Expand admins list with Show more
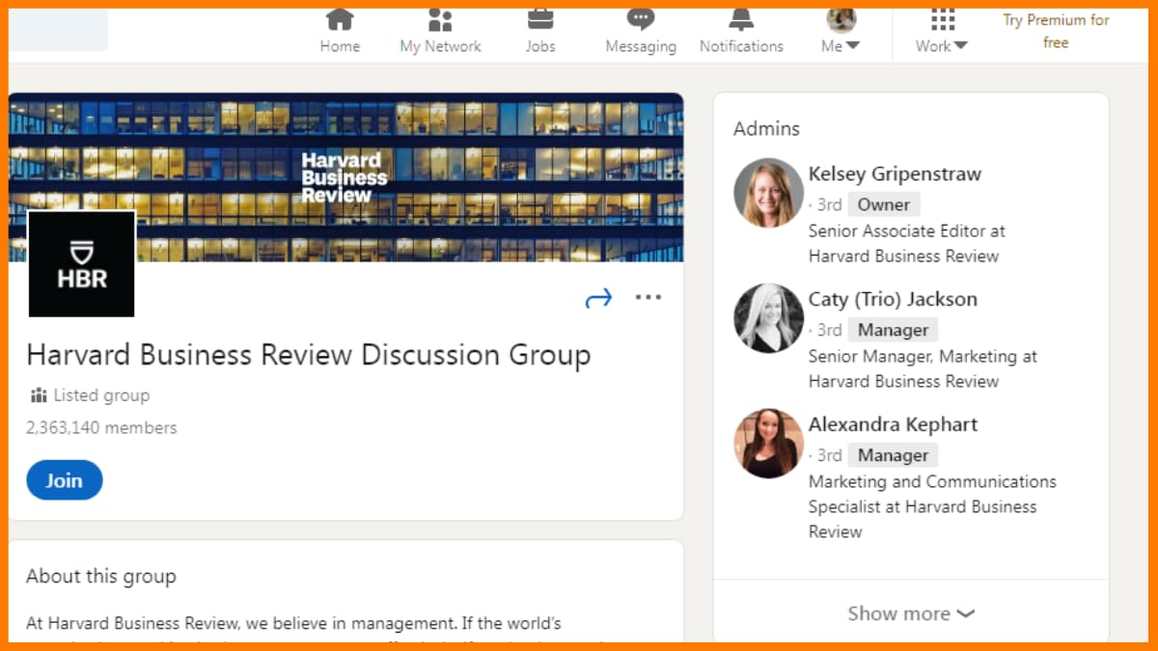Image resolution: width=1158 pixels, height=651 pixels. tap(911, 613)
